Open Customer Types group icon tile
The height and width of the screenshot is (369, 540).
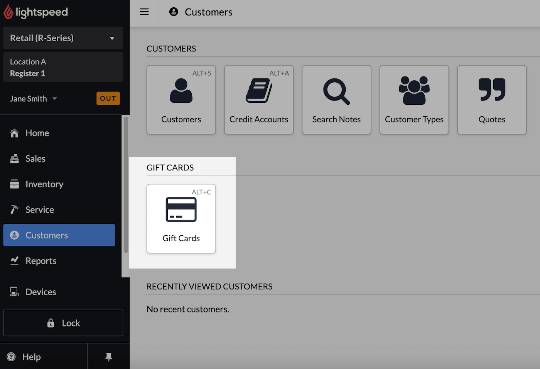point(414,100)
